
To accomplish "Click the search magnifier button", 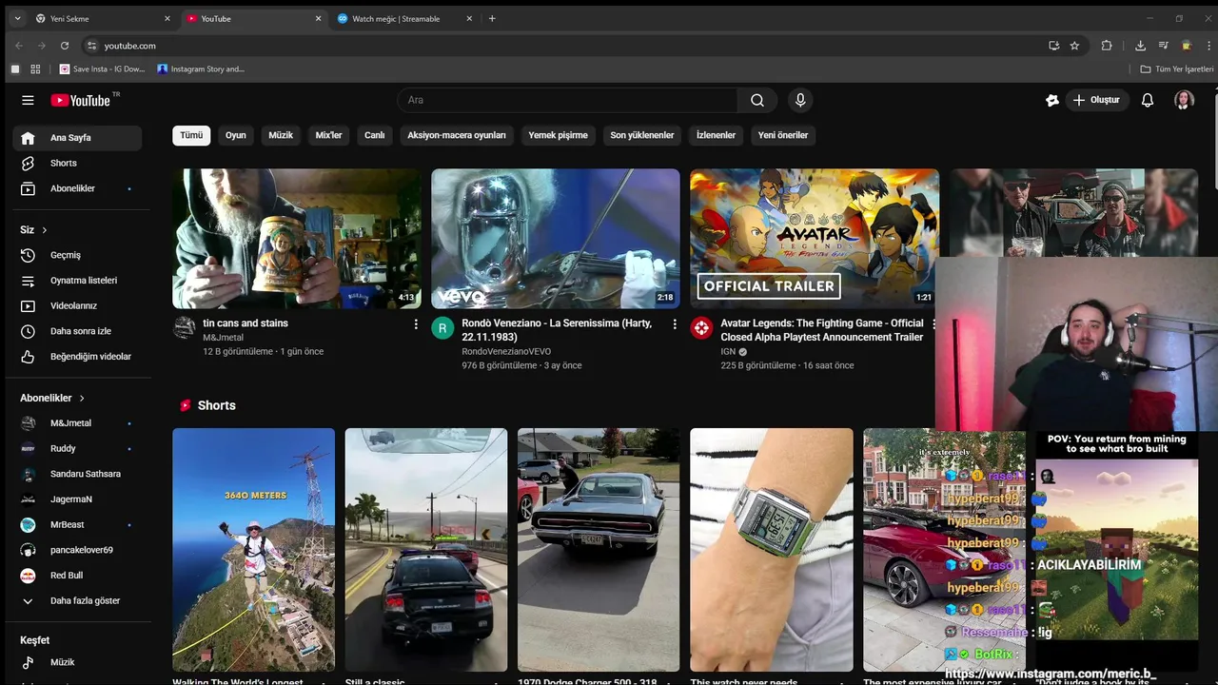I will click(x=757, y=100).
